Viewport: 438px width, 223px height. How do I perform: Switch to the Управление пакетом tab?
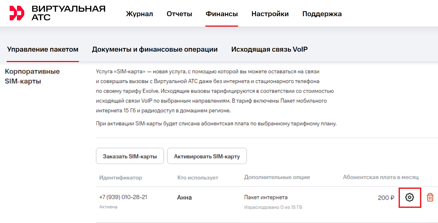pyautogui.click(x=43, y=49)
